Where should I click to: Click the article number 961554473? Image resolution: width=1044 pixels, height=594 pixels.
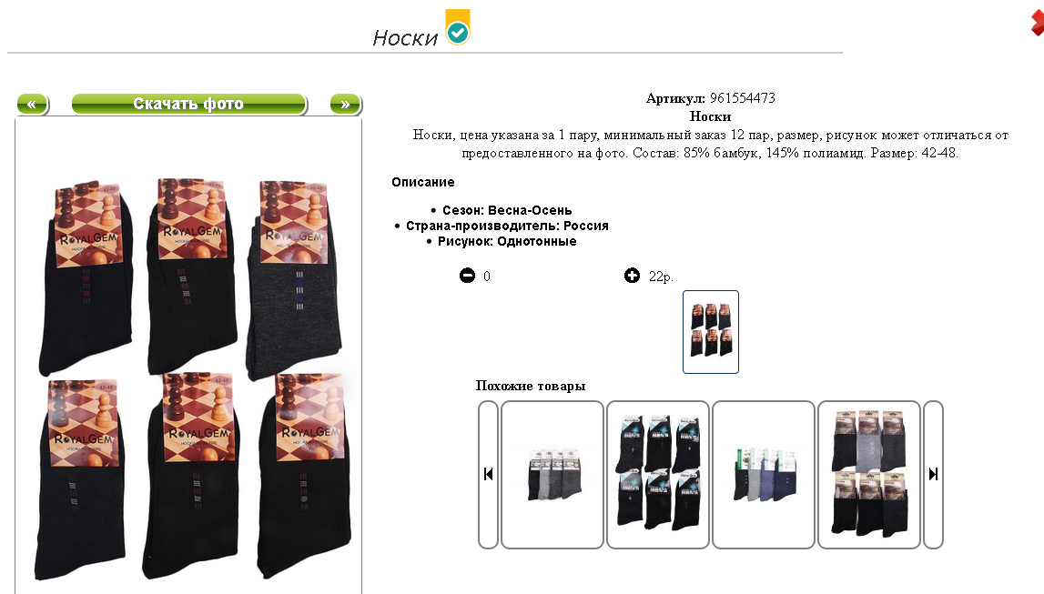743,98
